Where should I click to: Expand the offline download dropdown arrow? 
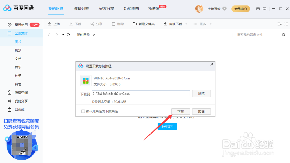click(x=186, y=24)
